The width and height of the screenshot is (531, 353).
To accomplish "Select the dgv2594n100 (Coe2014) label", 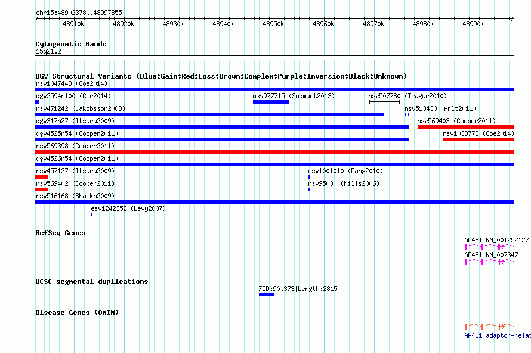I will pos(73,96).
